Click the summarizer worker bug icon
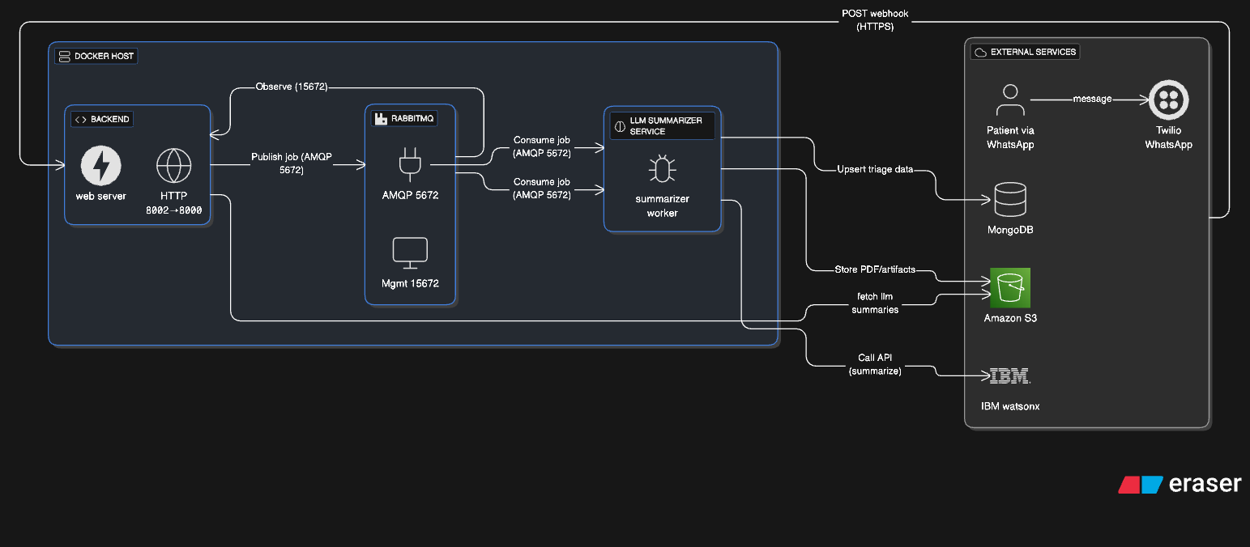The width and height of the screenshot is (1250, 547). pos(662,170)
